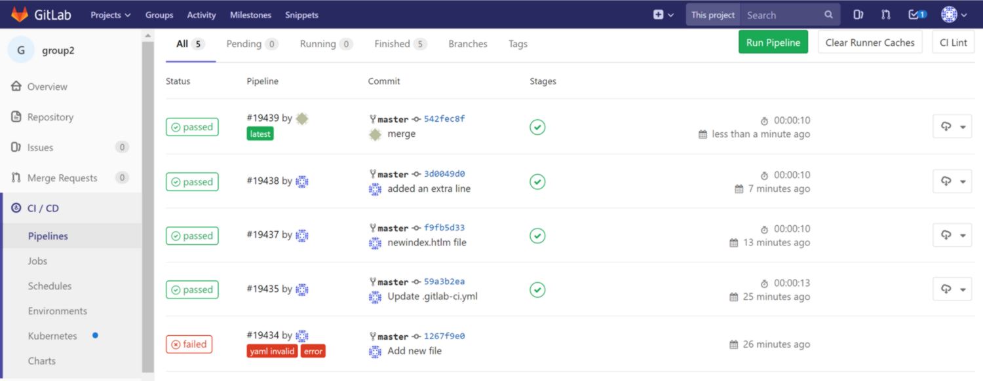Open the user avatar menu
Screen dimensions: 983x381
954,14
